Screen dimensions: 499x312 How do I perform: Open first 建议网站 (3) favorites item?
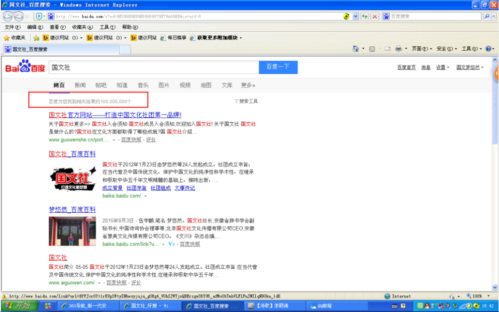(63, 38)
